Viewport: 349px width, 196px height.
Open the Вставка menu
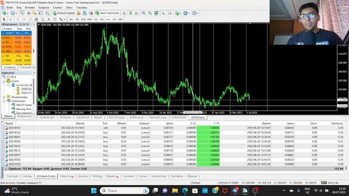pos(30,8)
